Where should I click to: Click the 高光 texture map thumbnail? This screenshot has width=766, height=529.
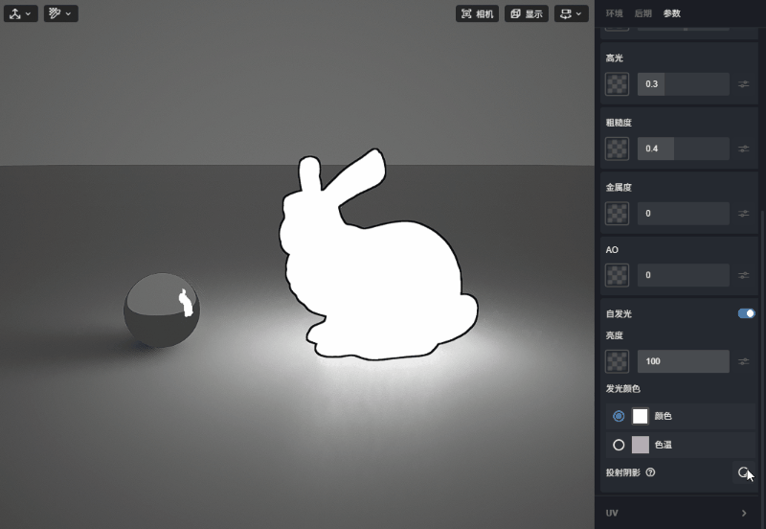click(617, 84)
